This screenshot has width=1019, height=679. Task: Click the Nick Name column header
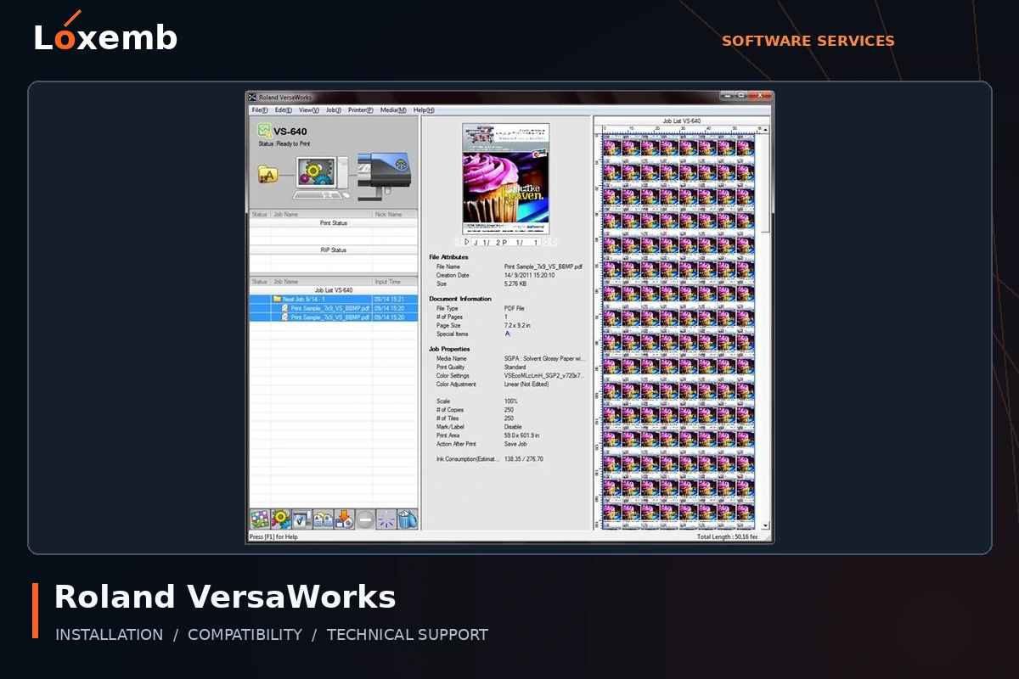point(395,215)
